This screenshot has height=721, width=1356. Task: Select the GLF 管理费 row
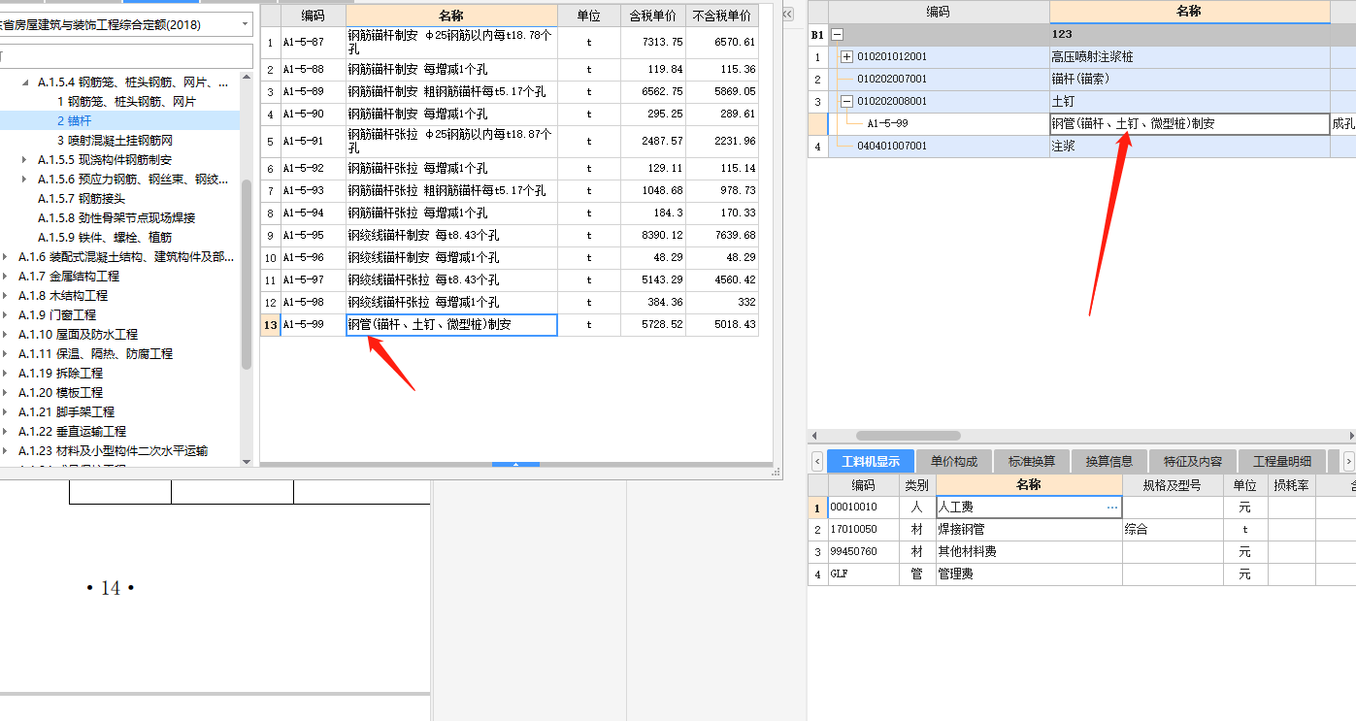point(1081,574)
